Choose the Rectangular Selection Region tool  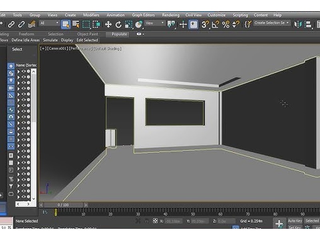pos(86,24)
